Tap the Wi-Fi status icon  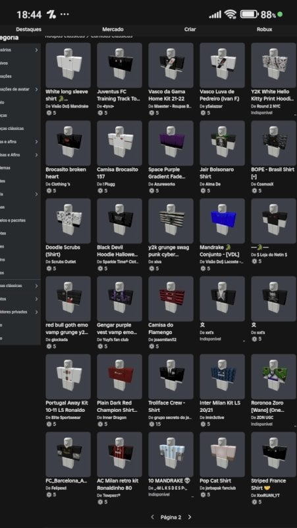(x=230, y=15)
